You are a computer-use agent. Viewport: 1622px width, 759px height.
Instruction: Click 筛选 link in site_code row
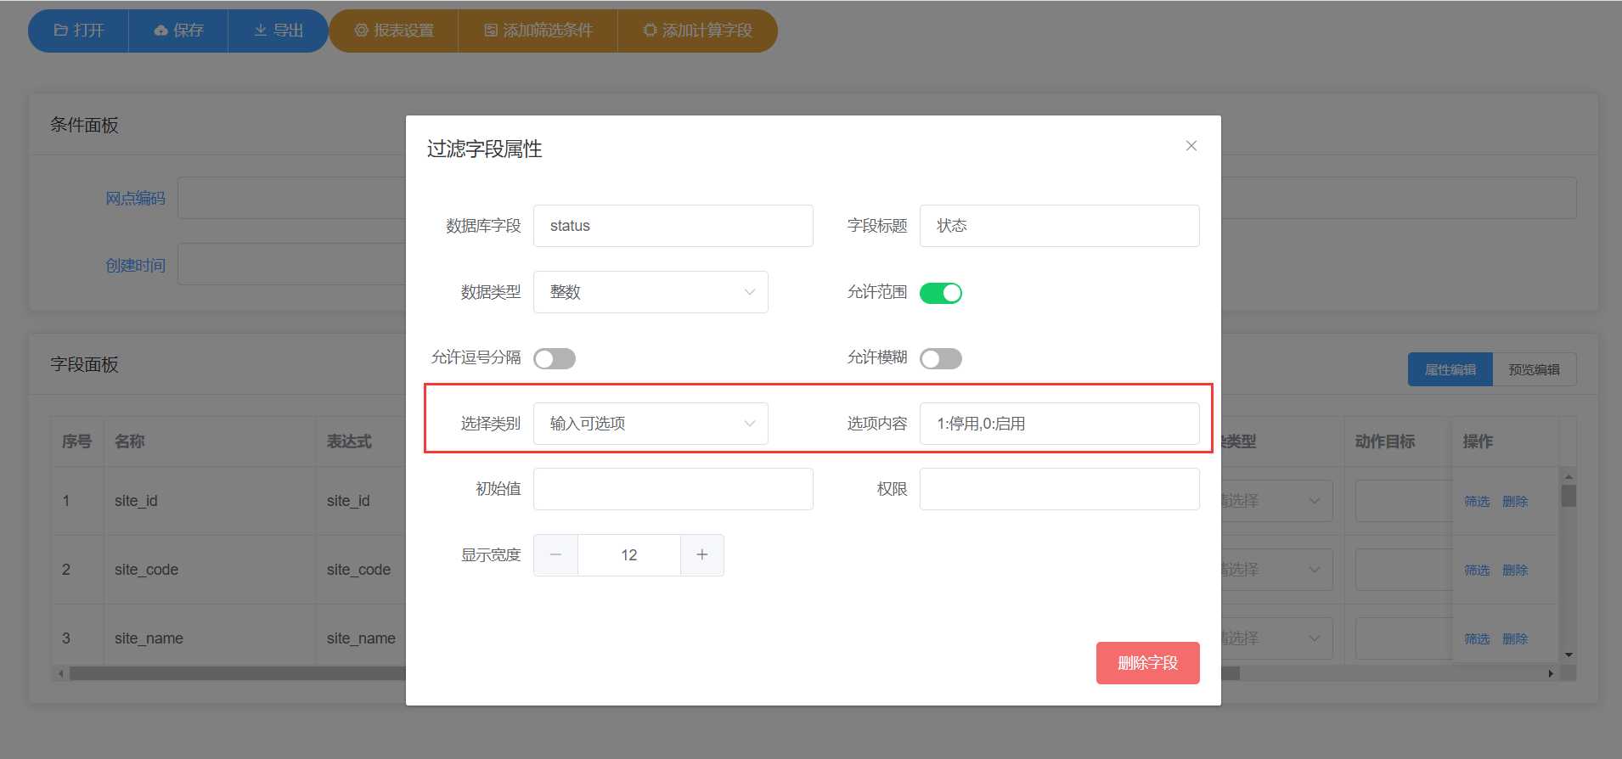click(1477, 571)
